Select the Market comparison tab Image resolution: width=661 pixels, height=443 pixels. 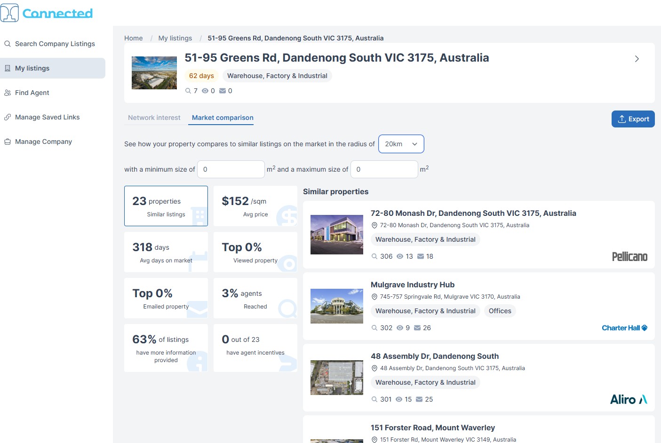coord(221,118)
